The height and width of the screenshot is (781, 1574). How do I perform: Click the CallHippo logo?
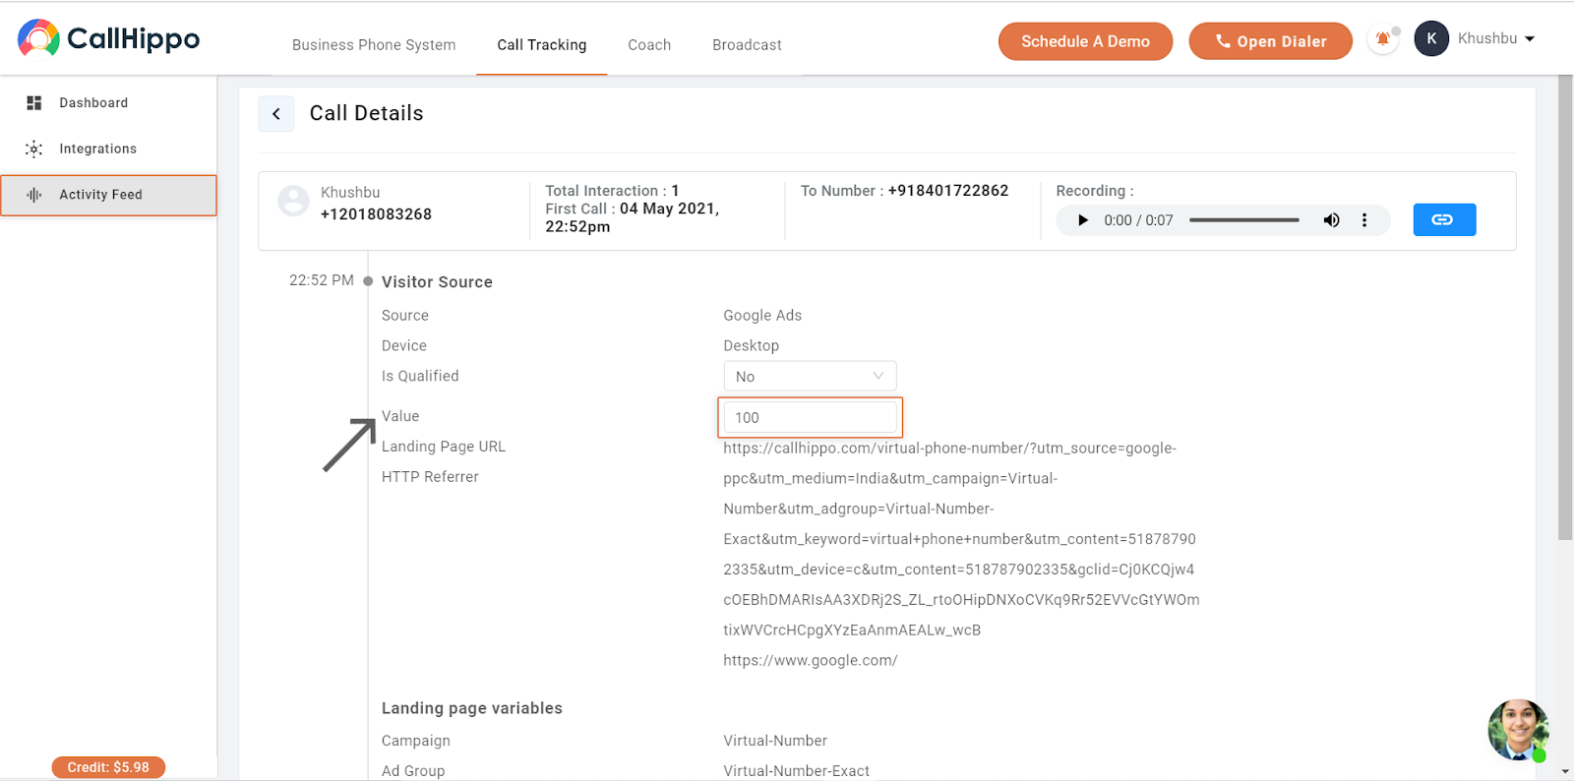click(x=108, y=38)
